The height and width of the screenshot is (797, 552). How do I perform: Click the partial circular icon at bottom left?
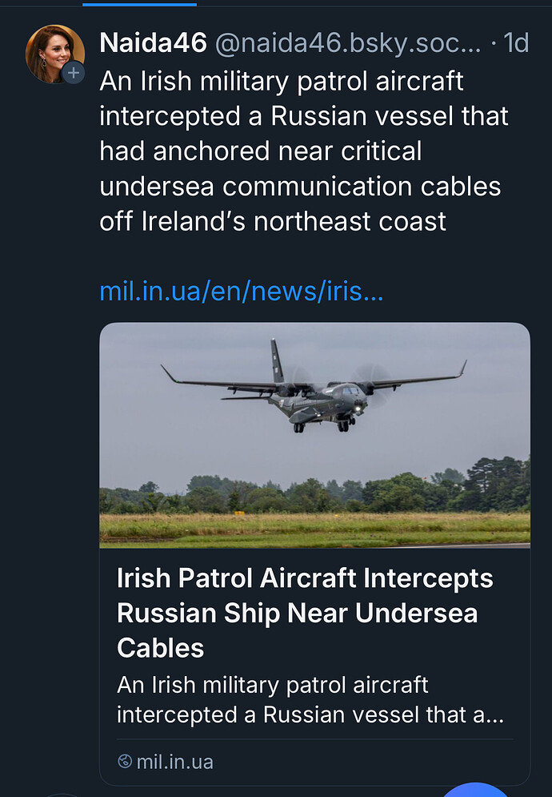pos(62,795)
